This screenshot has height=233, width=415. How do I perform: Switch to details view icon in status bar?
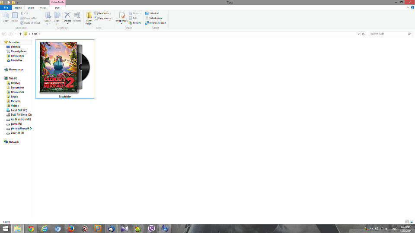(x=407, y=222)
